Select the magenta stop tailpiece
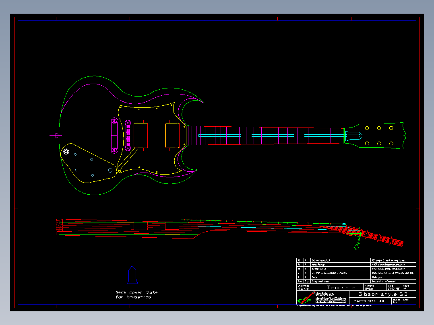This screenshot has width=434, height=325. tap(114, 136)
